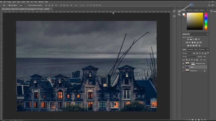The image size is (216, 121).
Task: Open the layer Opacity dropdown arrow
Action: pyautogui.click(x=208, y=57)
